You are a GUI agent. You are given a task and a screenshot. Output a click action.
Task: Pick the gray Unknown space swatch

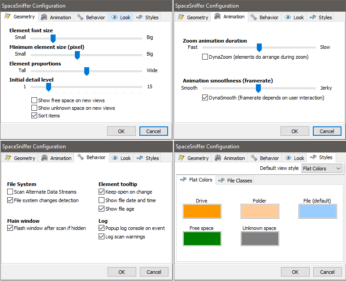(260, 238)
